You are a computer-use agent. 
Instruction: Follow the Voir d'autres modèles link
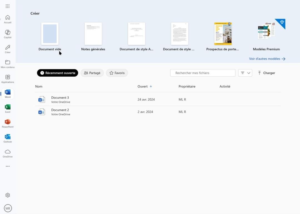click(x=267, y=59)
